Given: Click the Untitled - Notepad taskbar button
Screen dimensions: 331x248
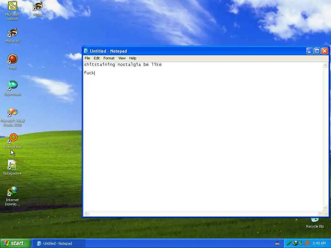Looking at the screenshot, I should (59, 243).
